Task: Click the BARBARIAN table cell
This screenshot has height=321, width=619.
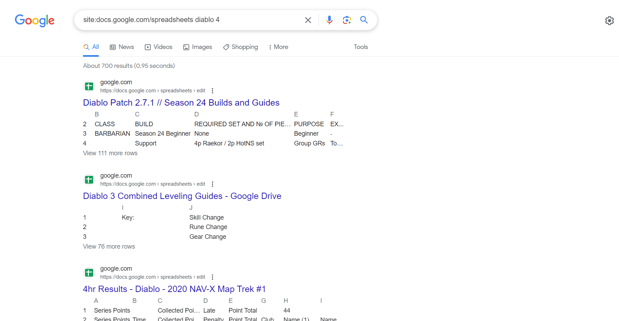Action: pos(112,134)
